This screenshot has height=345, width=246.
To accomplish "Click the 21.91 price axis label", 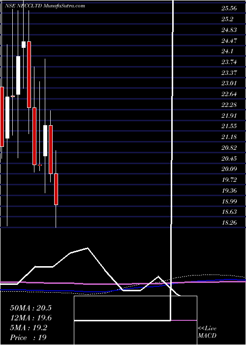I will (x=229, y=115).
